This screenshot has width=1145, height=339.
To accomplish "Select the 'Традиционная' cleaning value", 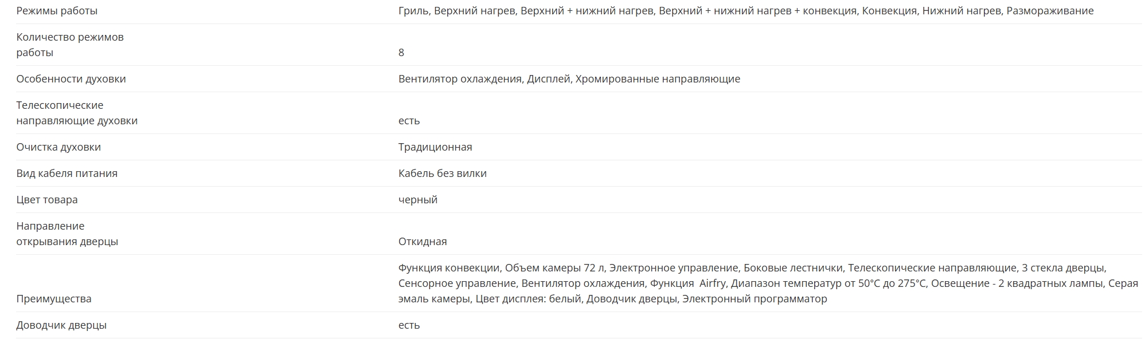I will [435, 147].
